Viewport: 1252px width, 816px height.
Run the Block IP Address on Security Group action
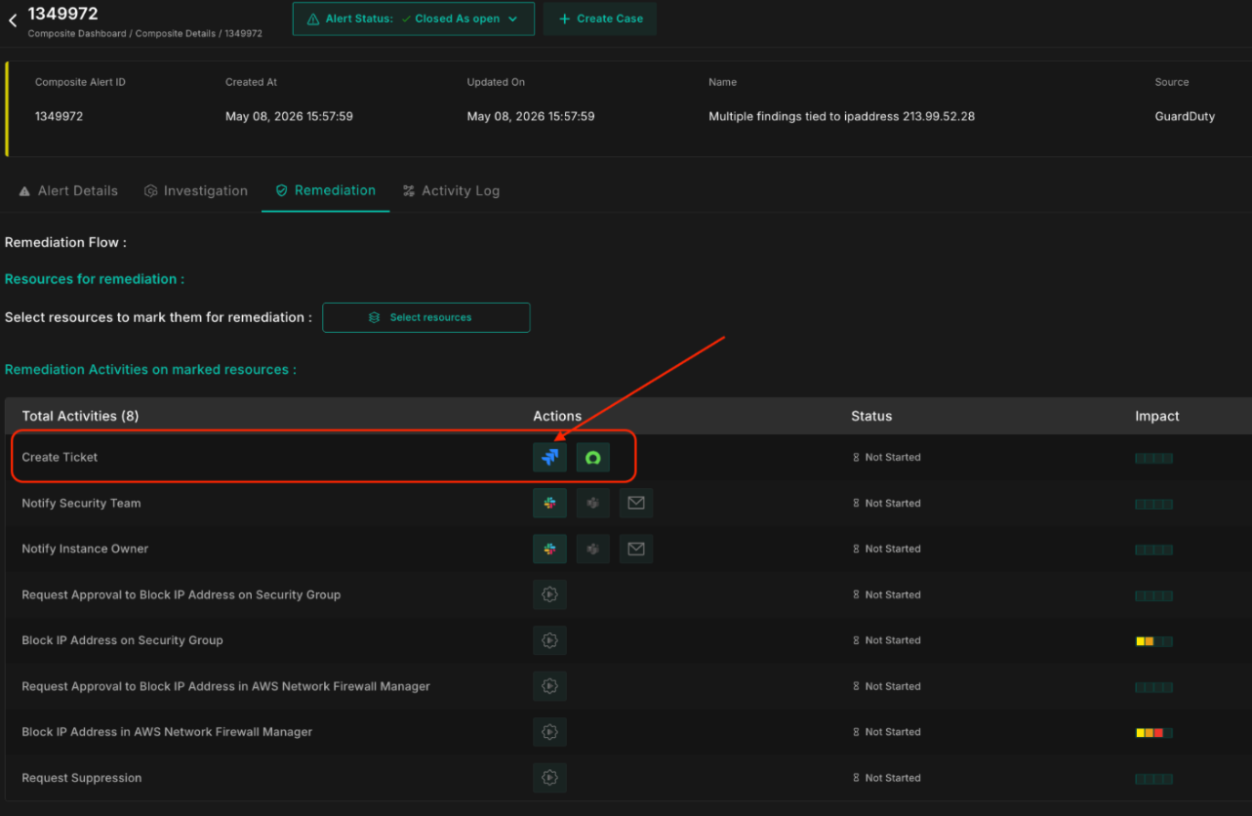tap(549, 640)
